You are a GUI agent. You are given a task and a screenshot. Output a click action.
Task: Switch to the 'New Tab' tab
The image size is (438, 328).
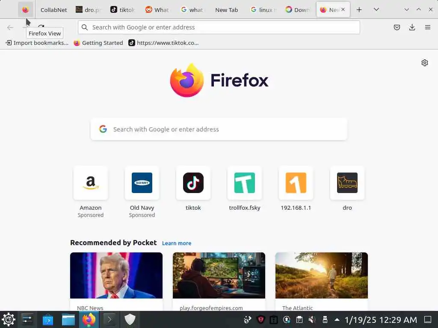click(x=227, y=10)
